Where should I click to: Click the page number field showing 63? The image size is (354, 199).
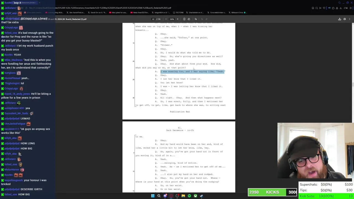pos(153,19)
